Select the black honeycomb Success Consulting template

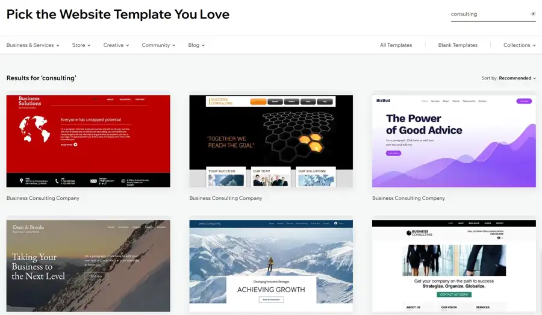(271, 141)
